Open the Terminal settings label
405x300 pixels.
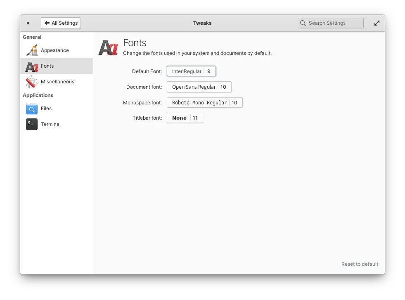(x=51, y=124)
